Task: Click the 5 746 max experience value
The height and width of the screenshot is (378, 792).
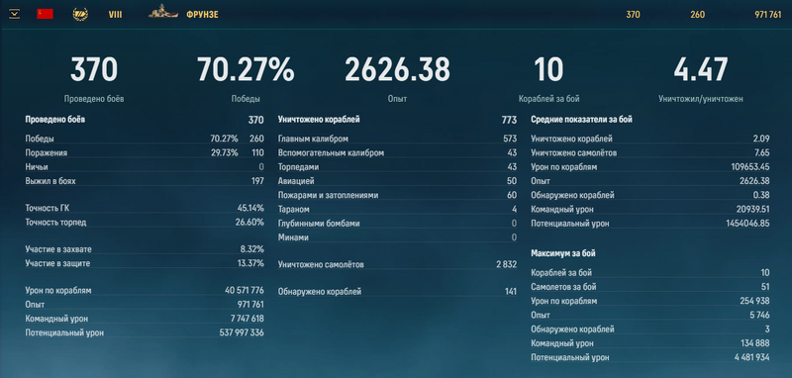Action: tap(759, 316)
